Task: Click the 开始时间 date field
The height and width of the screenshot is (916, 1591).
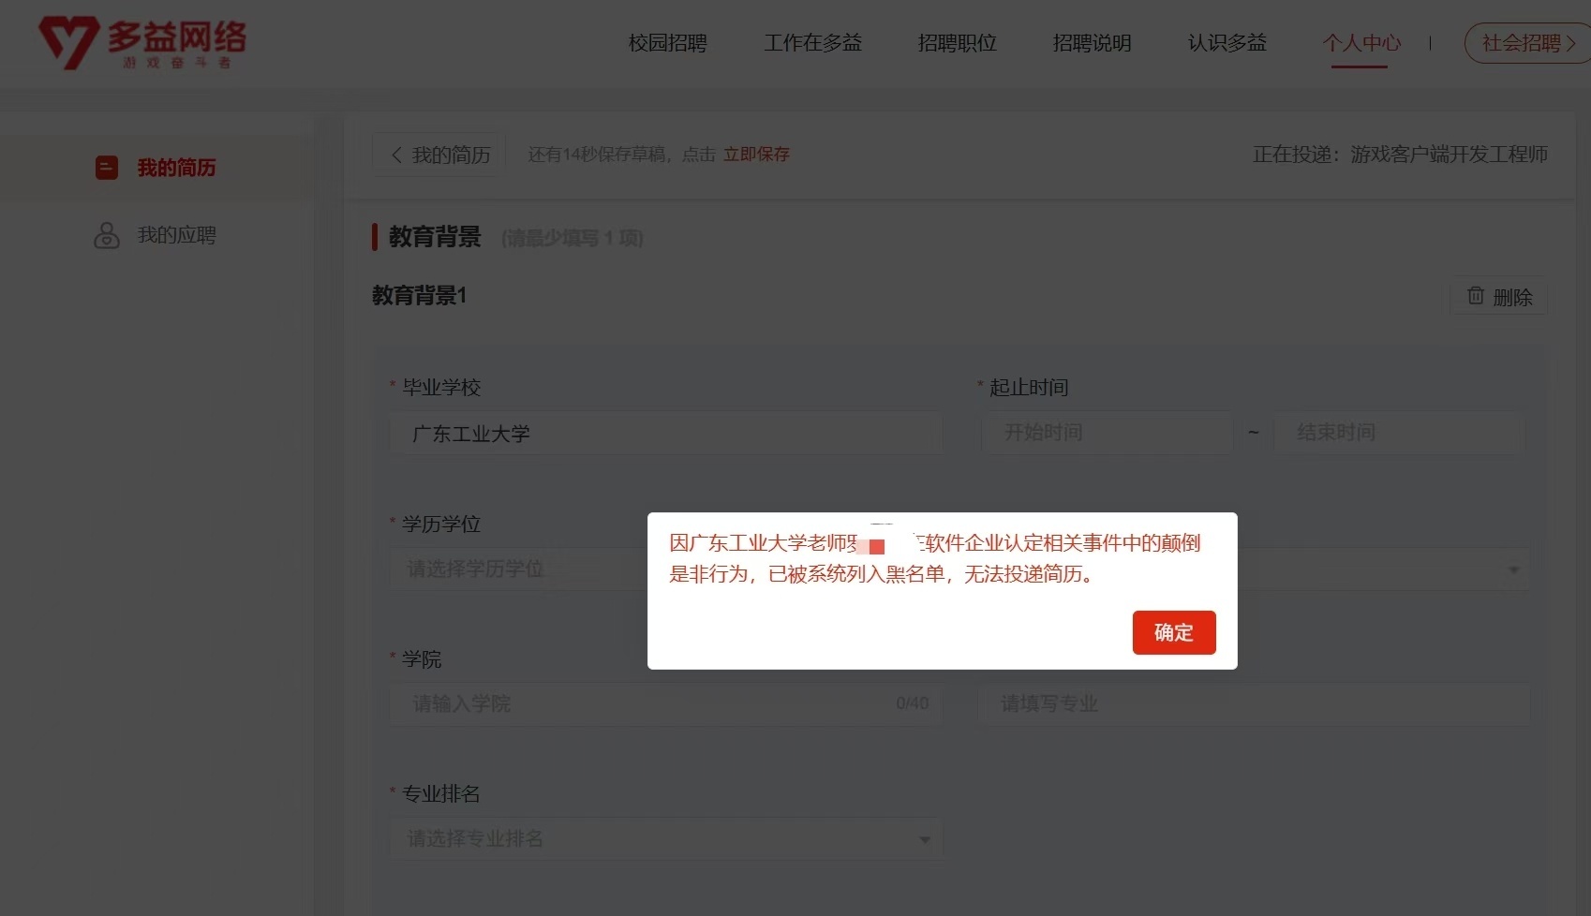Action: [1106, 433]
